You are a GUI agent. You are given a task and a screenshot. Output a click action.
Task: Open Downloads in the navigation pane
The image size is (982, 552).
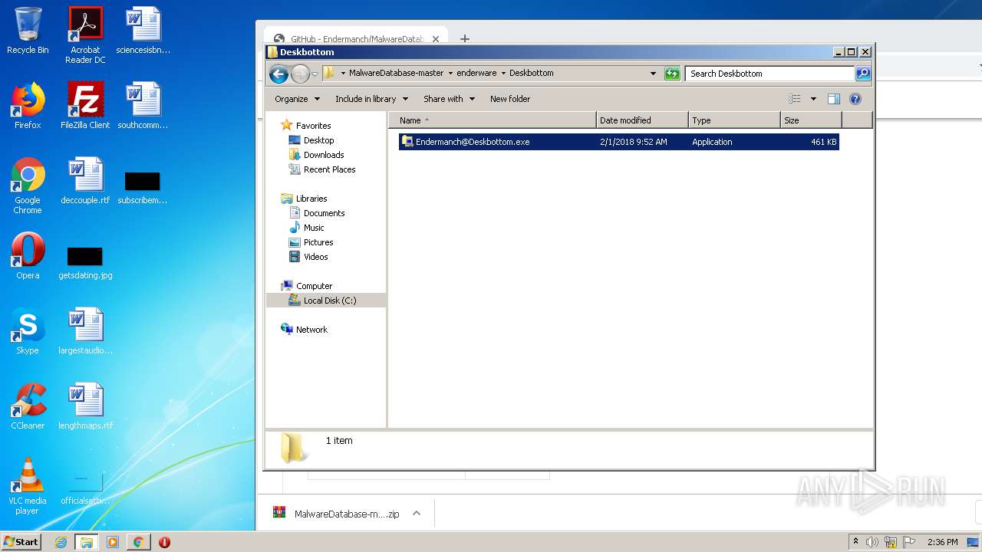(x=323, y=155)
